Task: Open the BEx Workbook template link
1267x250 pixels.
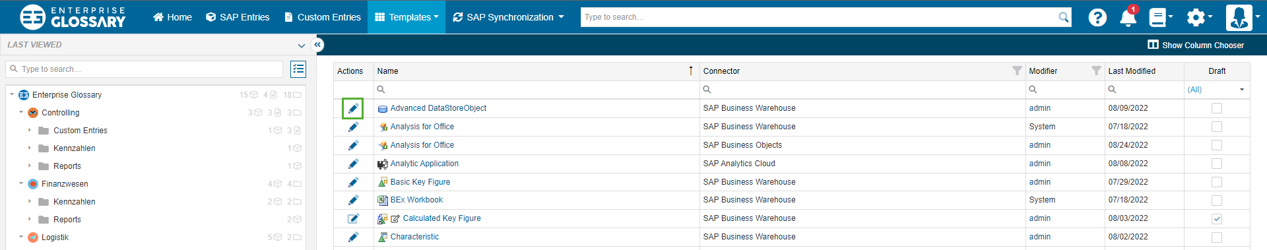Action: tap(416, 200)
